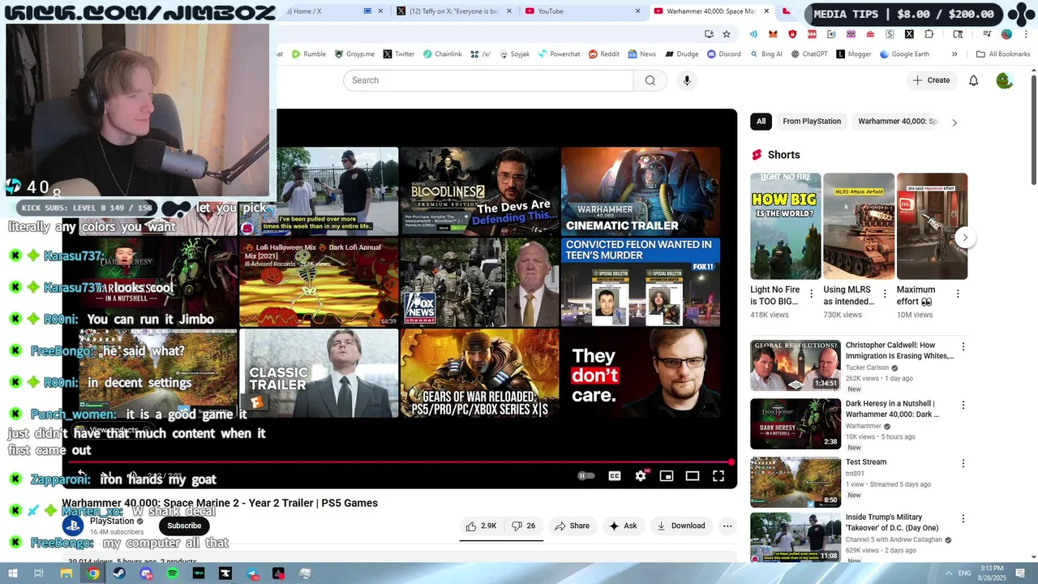Select the All filter chip
Viewport: 1038px width, 584px height.
761,122
